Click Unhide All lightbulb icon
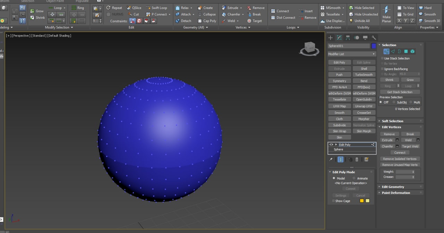 click(351, 21)
